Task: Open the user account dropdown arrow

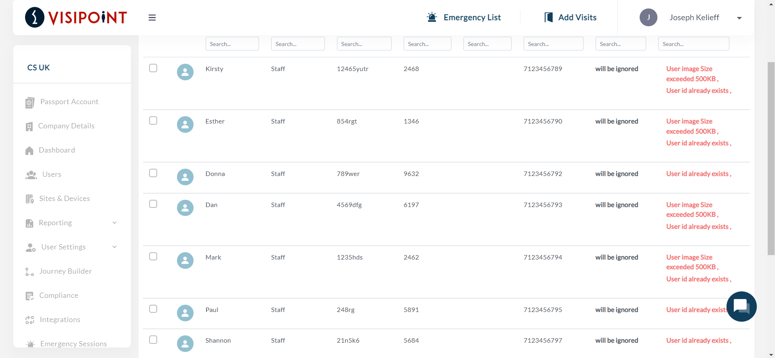Action: pos(739,18)
